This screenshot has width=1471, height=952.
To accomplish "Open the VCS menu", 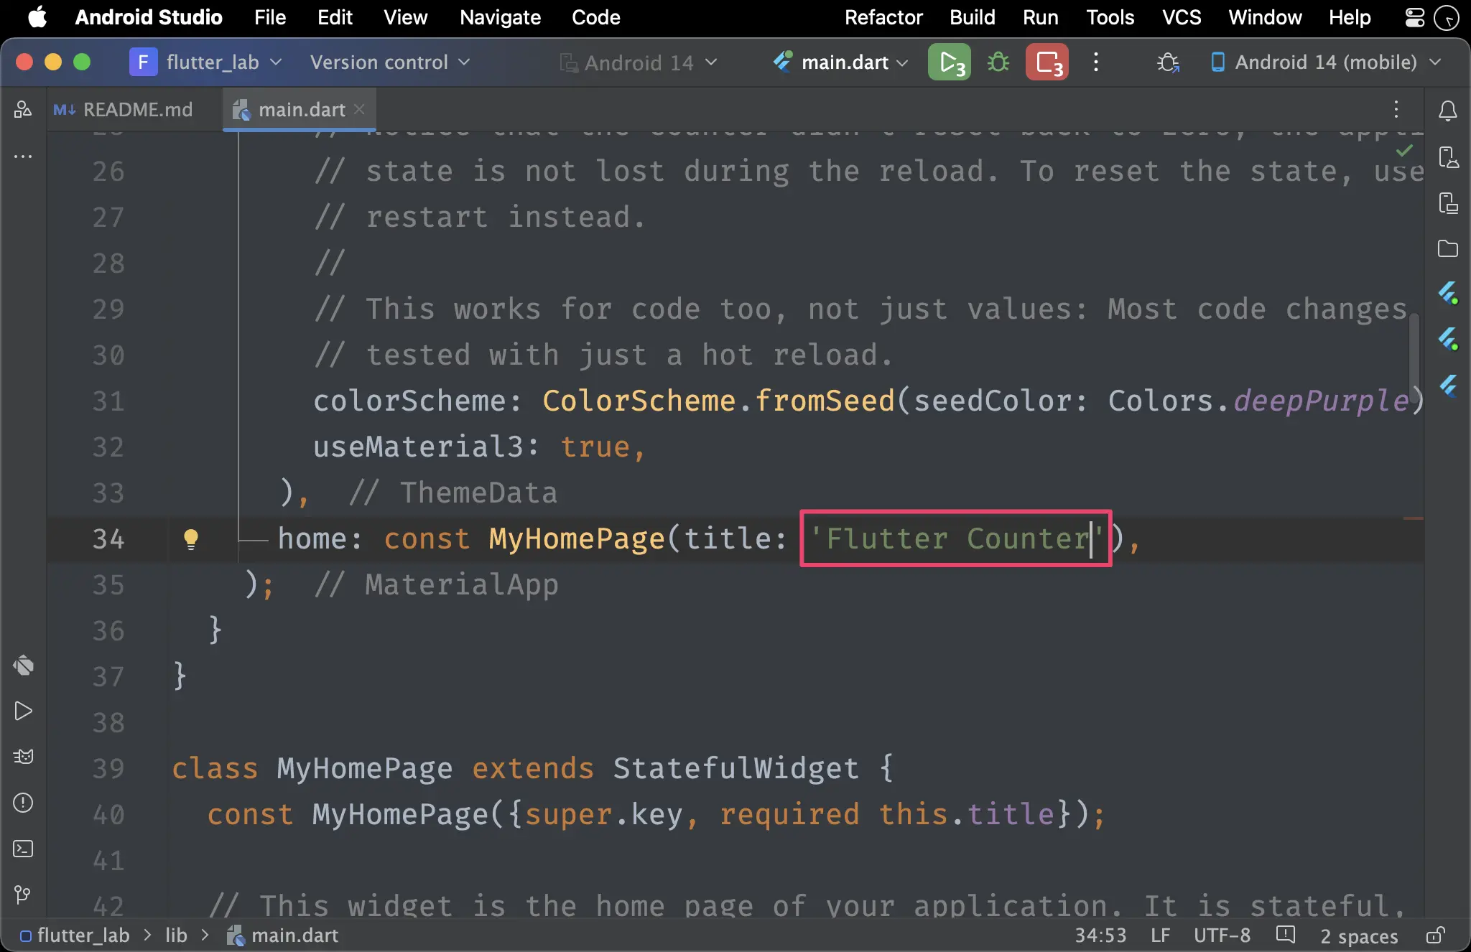I will pos(1182,17).
